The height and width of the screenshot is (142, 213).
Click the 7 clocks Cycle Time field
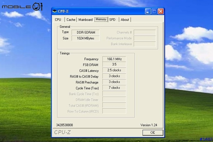(114, 88)
